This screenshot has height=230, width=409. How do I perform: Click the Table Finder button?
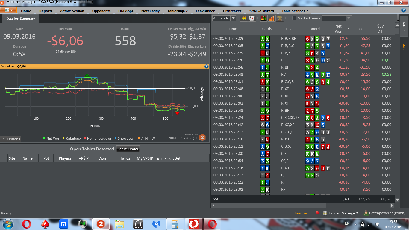coord(128,149)
